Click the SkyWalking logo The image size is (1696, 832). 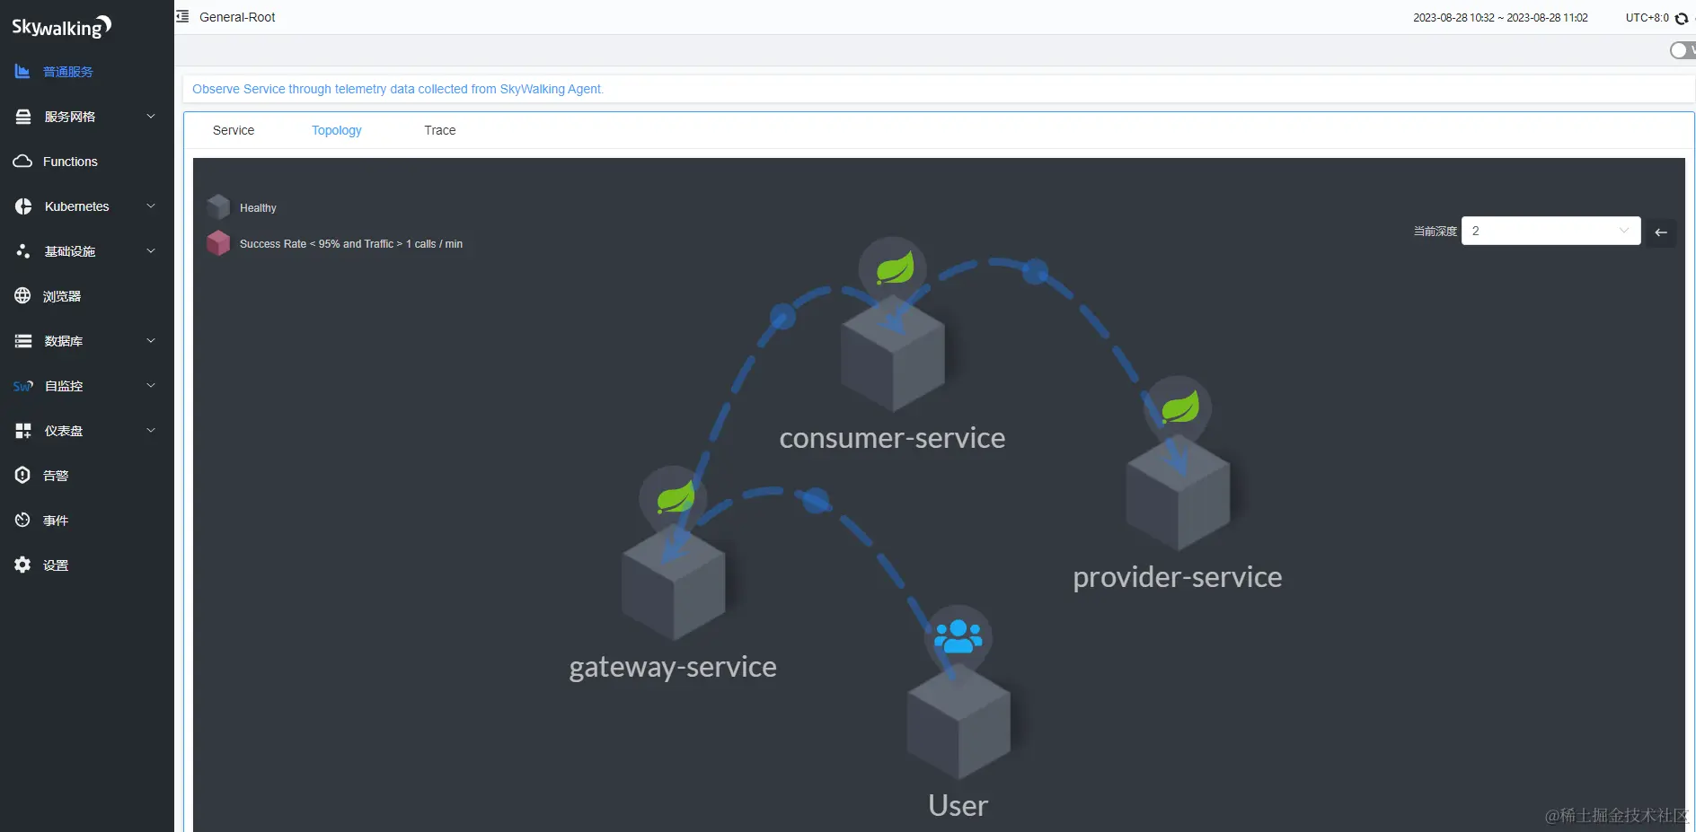61,27
